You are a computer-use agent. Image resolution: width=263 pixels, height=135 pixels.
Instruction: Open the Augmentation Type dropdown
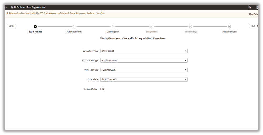coord(144,51)
